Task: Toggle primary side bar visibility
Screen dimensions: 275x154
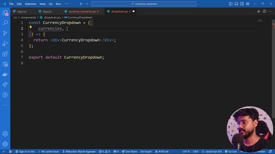Action: coord(231,4)
